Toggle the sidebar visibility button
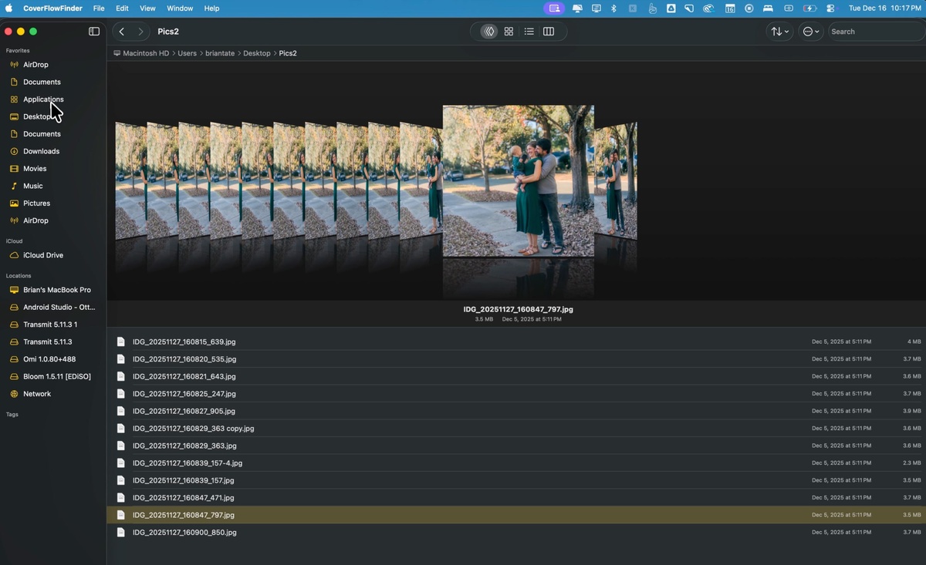Viewport: 926px width, 565px height. click(x=94, y=32)
